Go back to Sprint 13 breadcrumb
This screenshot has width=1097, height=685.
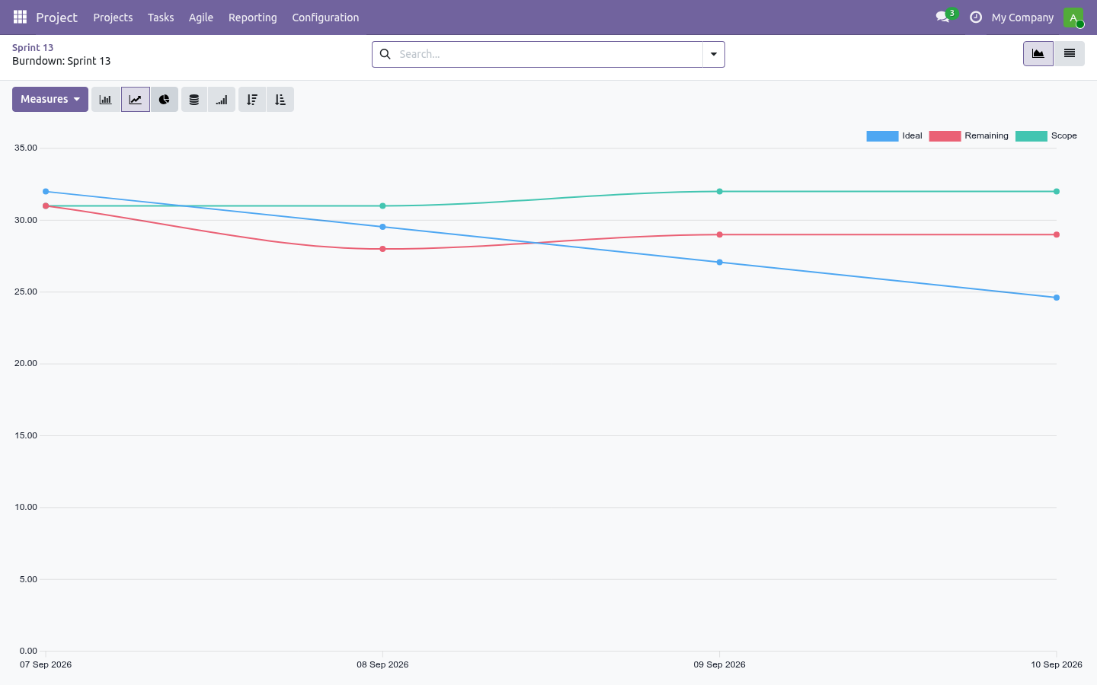click(33, 47)
